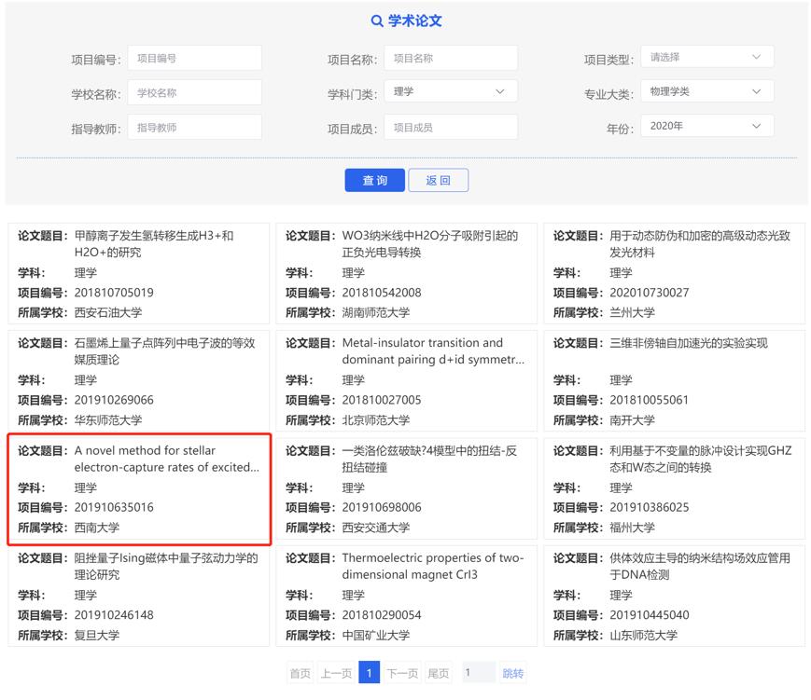Image resolution: width=811 pixels, height=700 pixels.
Task: Click the page number box beside 跳转
Action: click(x=477, y=672)
